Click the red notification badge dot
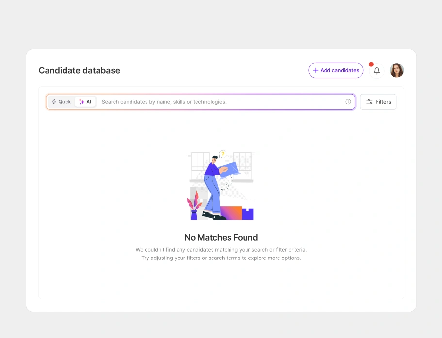 371,64
